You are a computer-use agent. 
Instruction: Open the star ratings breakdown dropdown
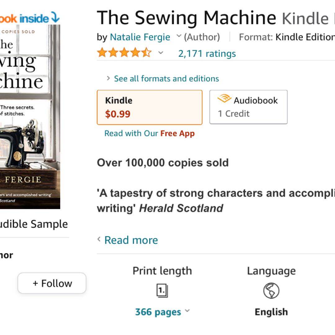[160, 53]
